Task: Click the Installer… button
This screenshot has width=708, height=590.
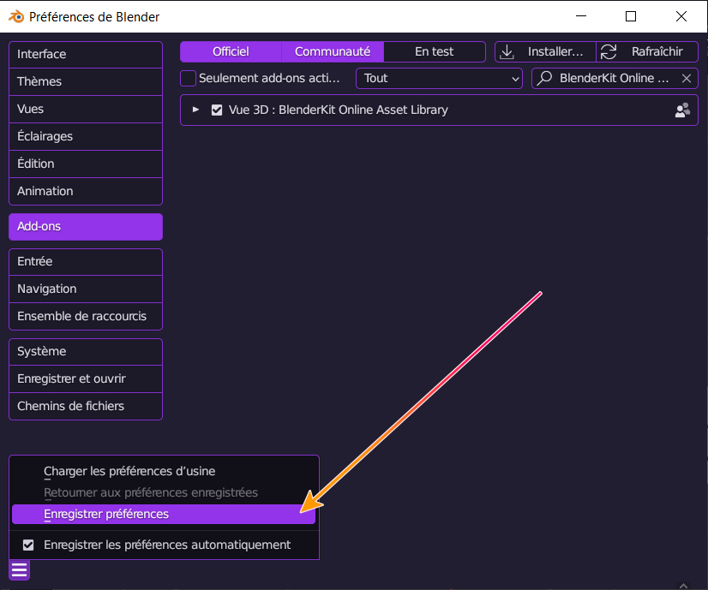Action: (x=545, y=52)
